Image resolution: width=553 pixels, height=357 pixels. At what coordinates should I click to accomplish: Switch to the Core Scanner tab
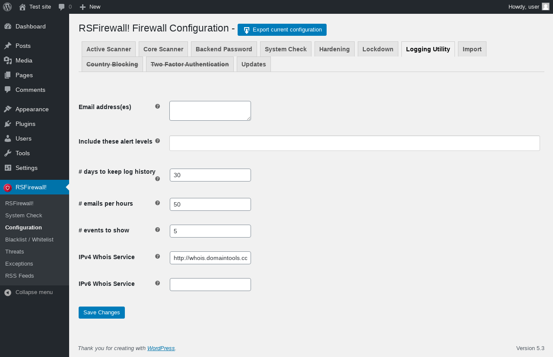click(163, 49)
